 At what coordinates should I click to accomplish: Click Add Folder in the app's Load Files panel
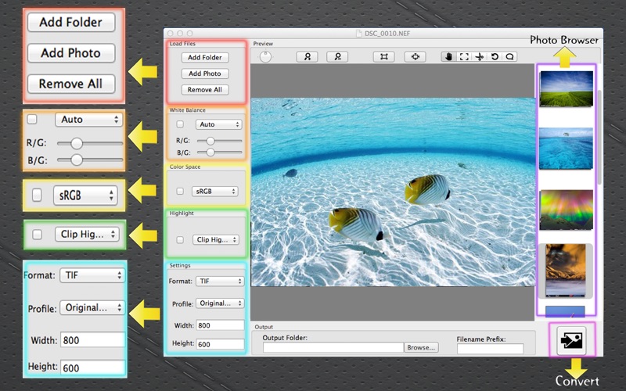pos(205,57)
